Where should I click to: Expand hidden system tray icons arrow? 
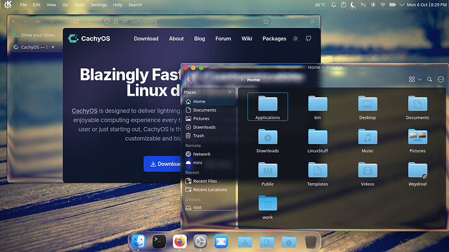point(401,5)
